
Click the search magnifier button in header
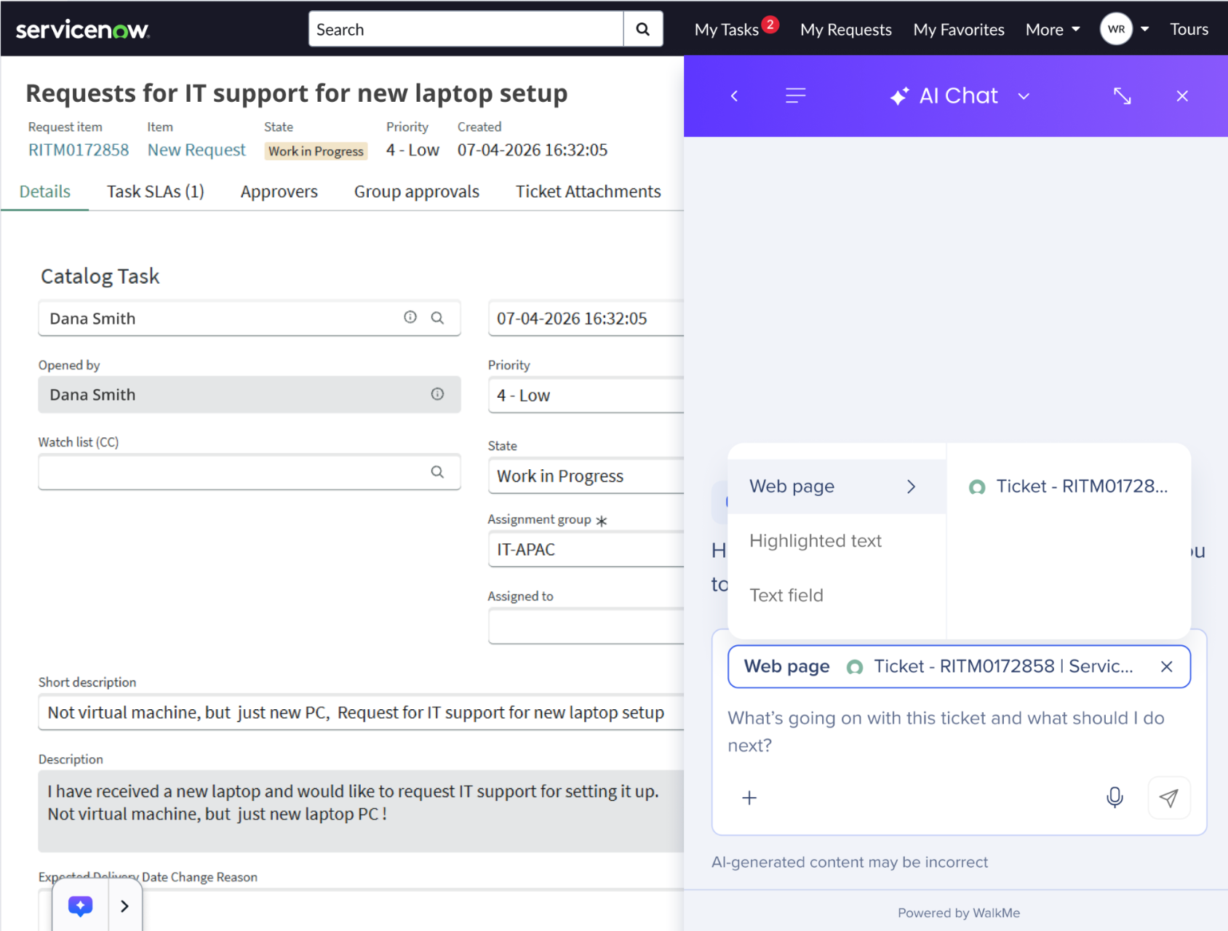point(643,29)
